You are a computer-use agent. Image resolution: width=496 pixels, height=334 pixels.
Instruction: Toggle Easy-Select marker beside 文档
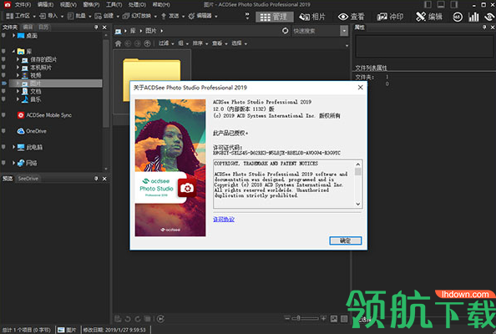3,91
